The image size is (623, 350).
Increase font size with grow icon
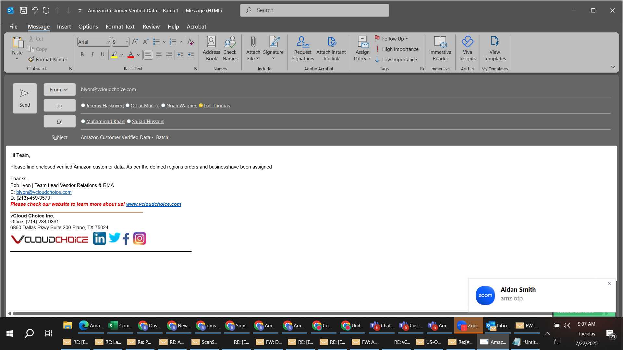(135, 41)
